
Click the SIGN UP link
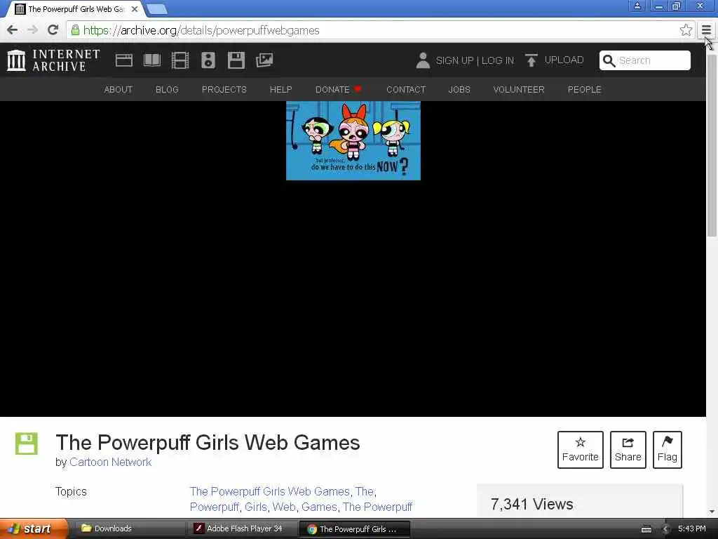coord(454,60)
